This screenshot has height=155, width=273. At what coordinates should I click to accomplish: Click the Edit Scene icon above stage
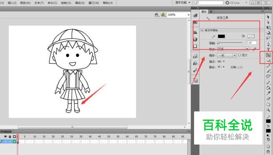pyautogui.click(x=157, y=15)
